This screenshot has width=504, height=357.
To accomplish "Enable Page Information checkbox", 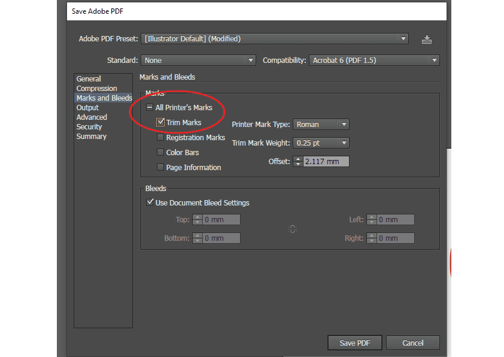I will click(x=160, y=167).
